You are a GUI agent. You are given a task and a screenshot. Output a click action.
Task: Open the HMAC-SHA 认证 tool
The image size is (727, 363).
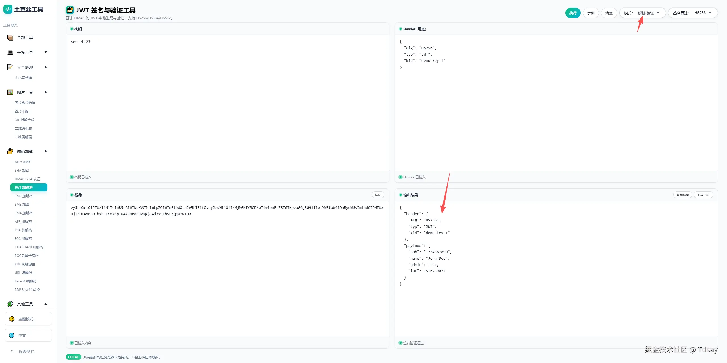(27, 179)
